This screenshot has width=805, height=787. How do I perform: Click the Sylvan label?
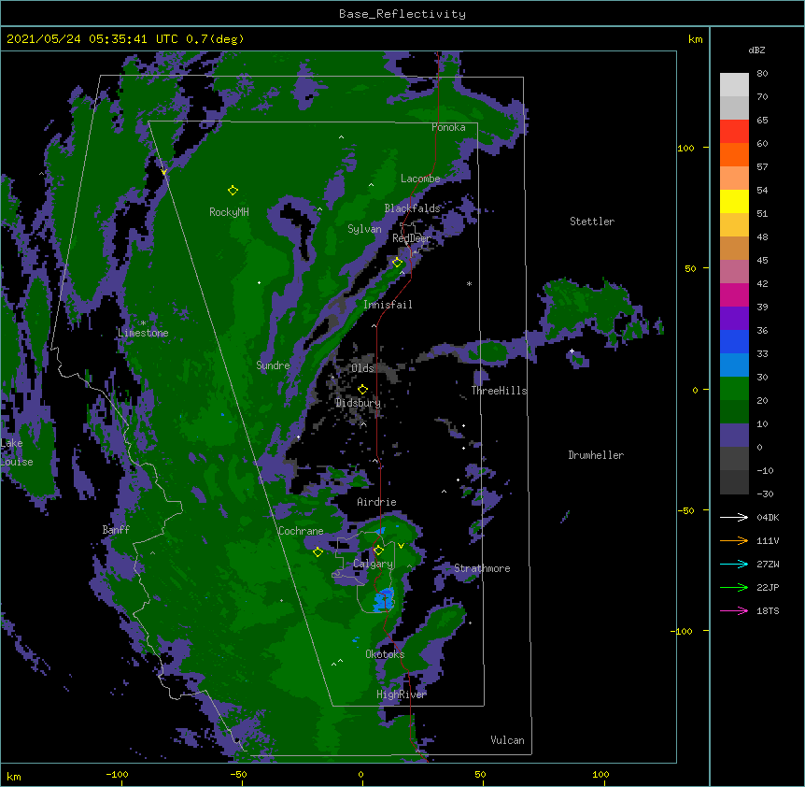[364, 229]
